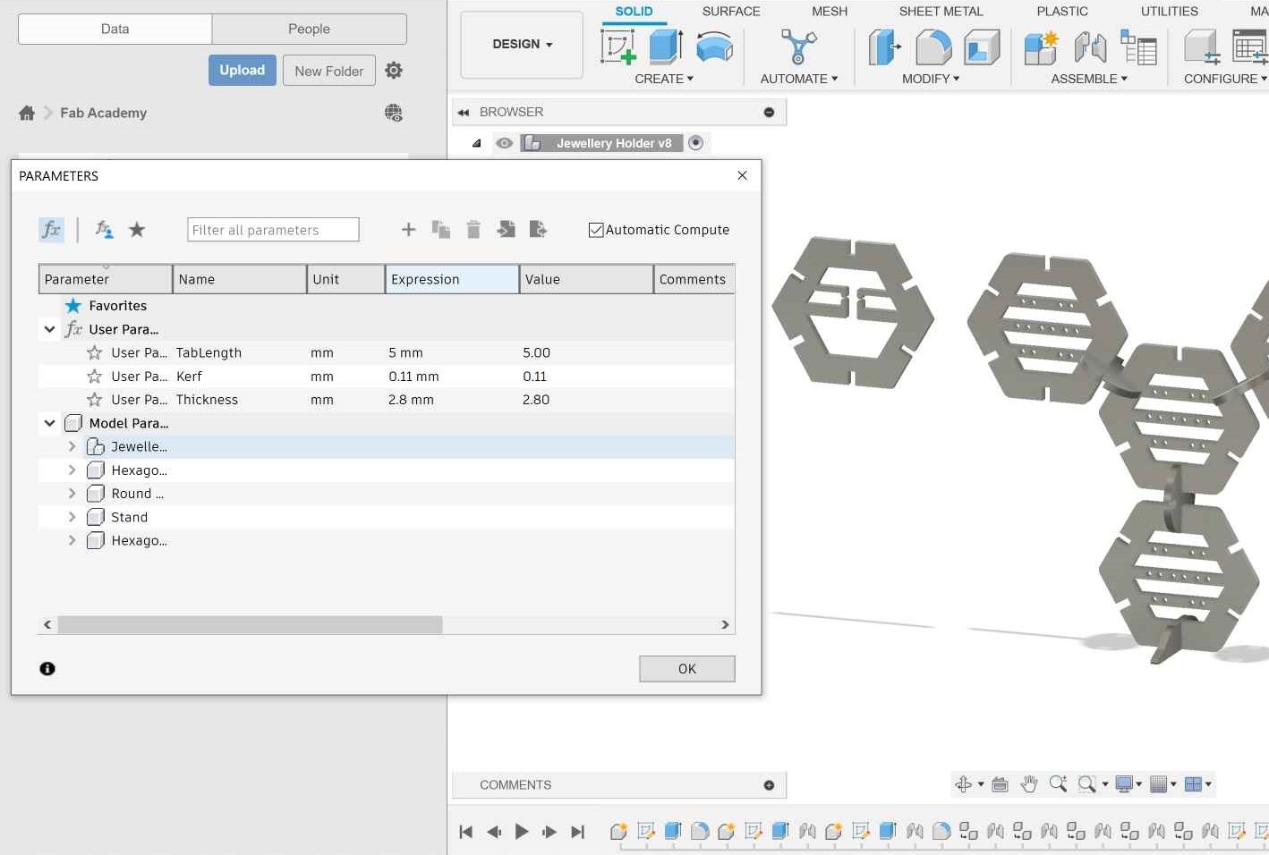Click the import parameters icon
This screenshot has width=1269, height=855.
(x=506, y=230)
